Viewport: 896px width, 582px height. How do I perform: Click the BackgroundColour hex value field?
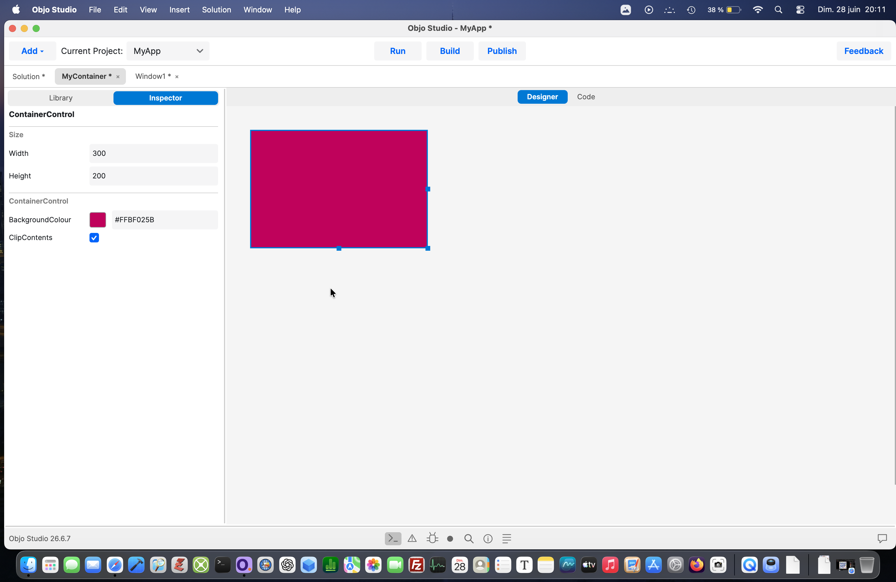tap(164, 220)
